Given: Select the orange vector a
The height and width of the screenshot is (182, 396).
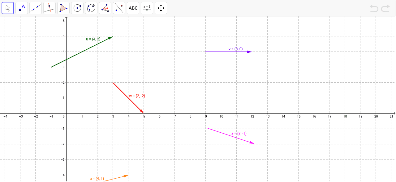Looking at the screenshot, I should pyautogui.click(x=116, y=178).
